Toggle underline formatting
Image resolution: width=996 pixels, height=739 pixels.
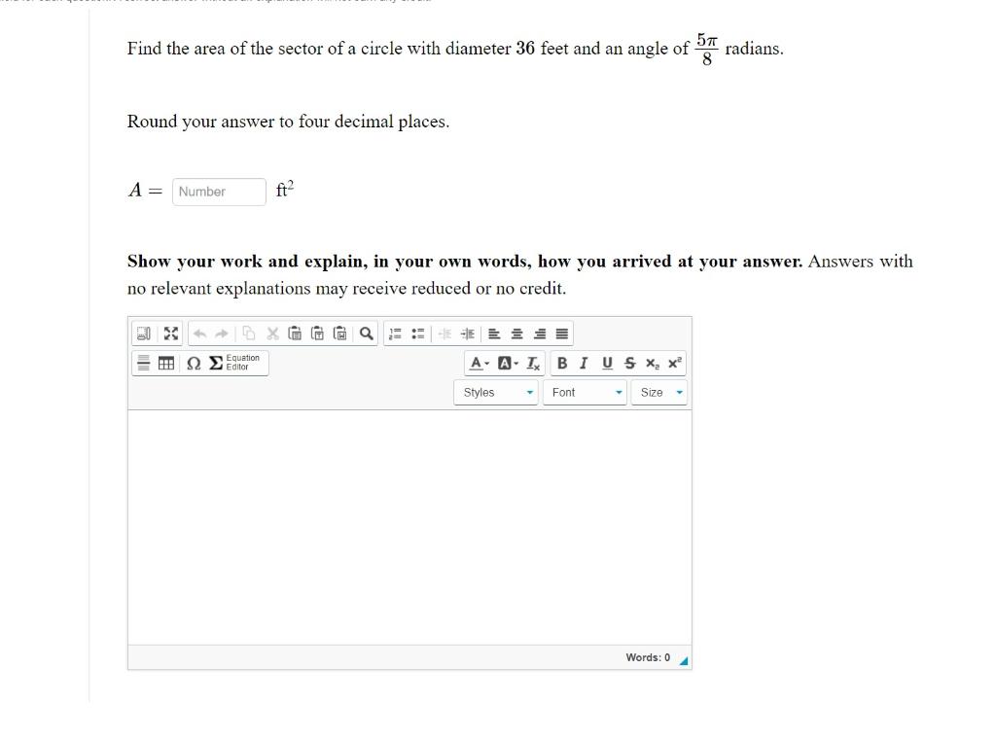click(x=605, y=363)
